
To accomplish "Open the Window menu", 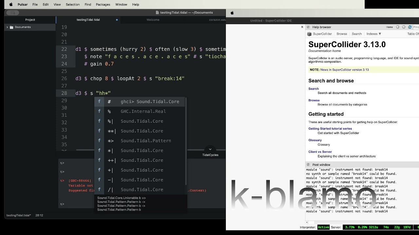I will tap(121, 5).
